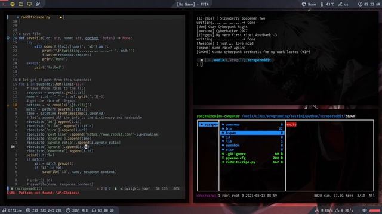Screen dimensions: 382x214
Task: Click the terminal workspace icon in top bar
Action: coord(4,4)
